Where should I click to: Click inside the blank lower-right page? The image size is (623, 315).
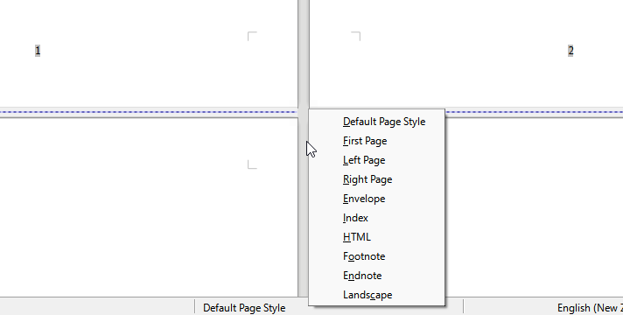tap(534, 206)
